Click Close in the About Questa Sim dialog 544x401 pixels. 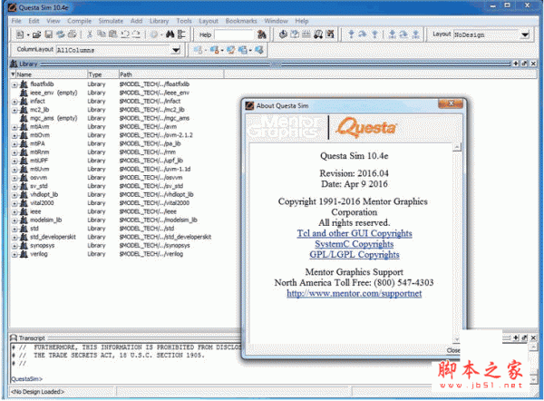453,350
